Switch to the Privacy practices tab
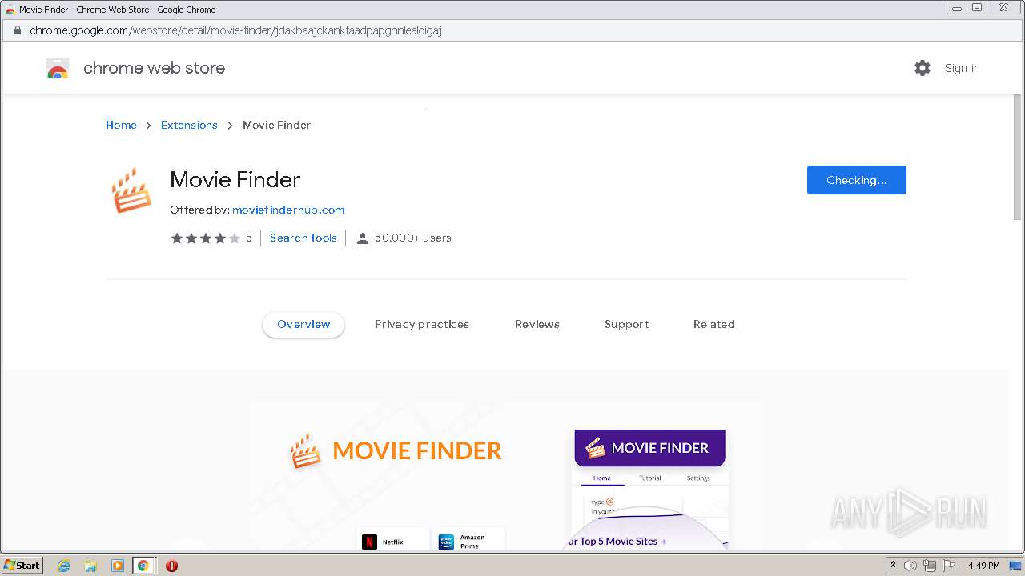Image resolution: width=1025 pixels, height=576 pixels. coord(422,324)
